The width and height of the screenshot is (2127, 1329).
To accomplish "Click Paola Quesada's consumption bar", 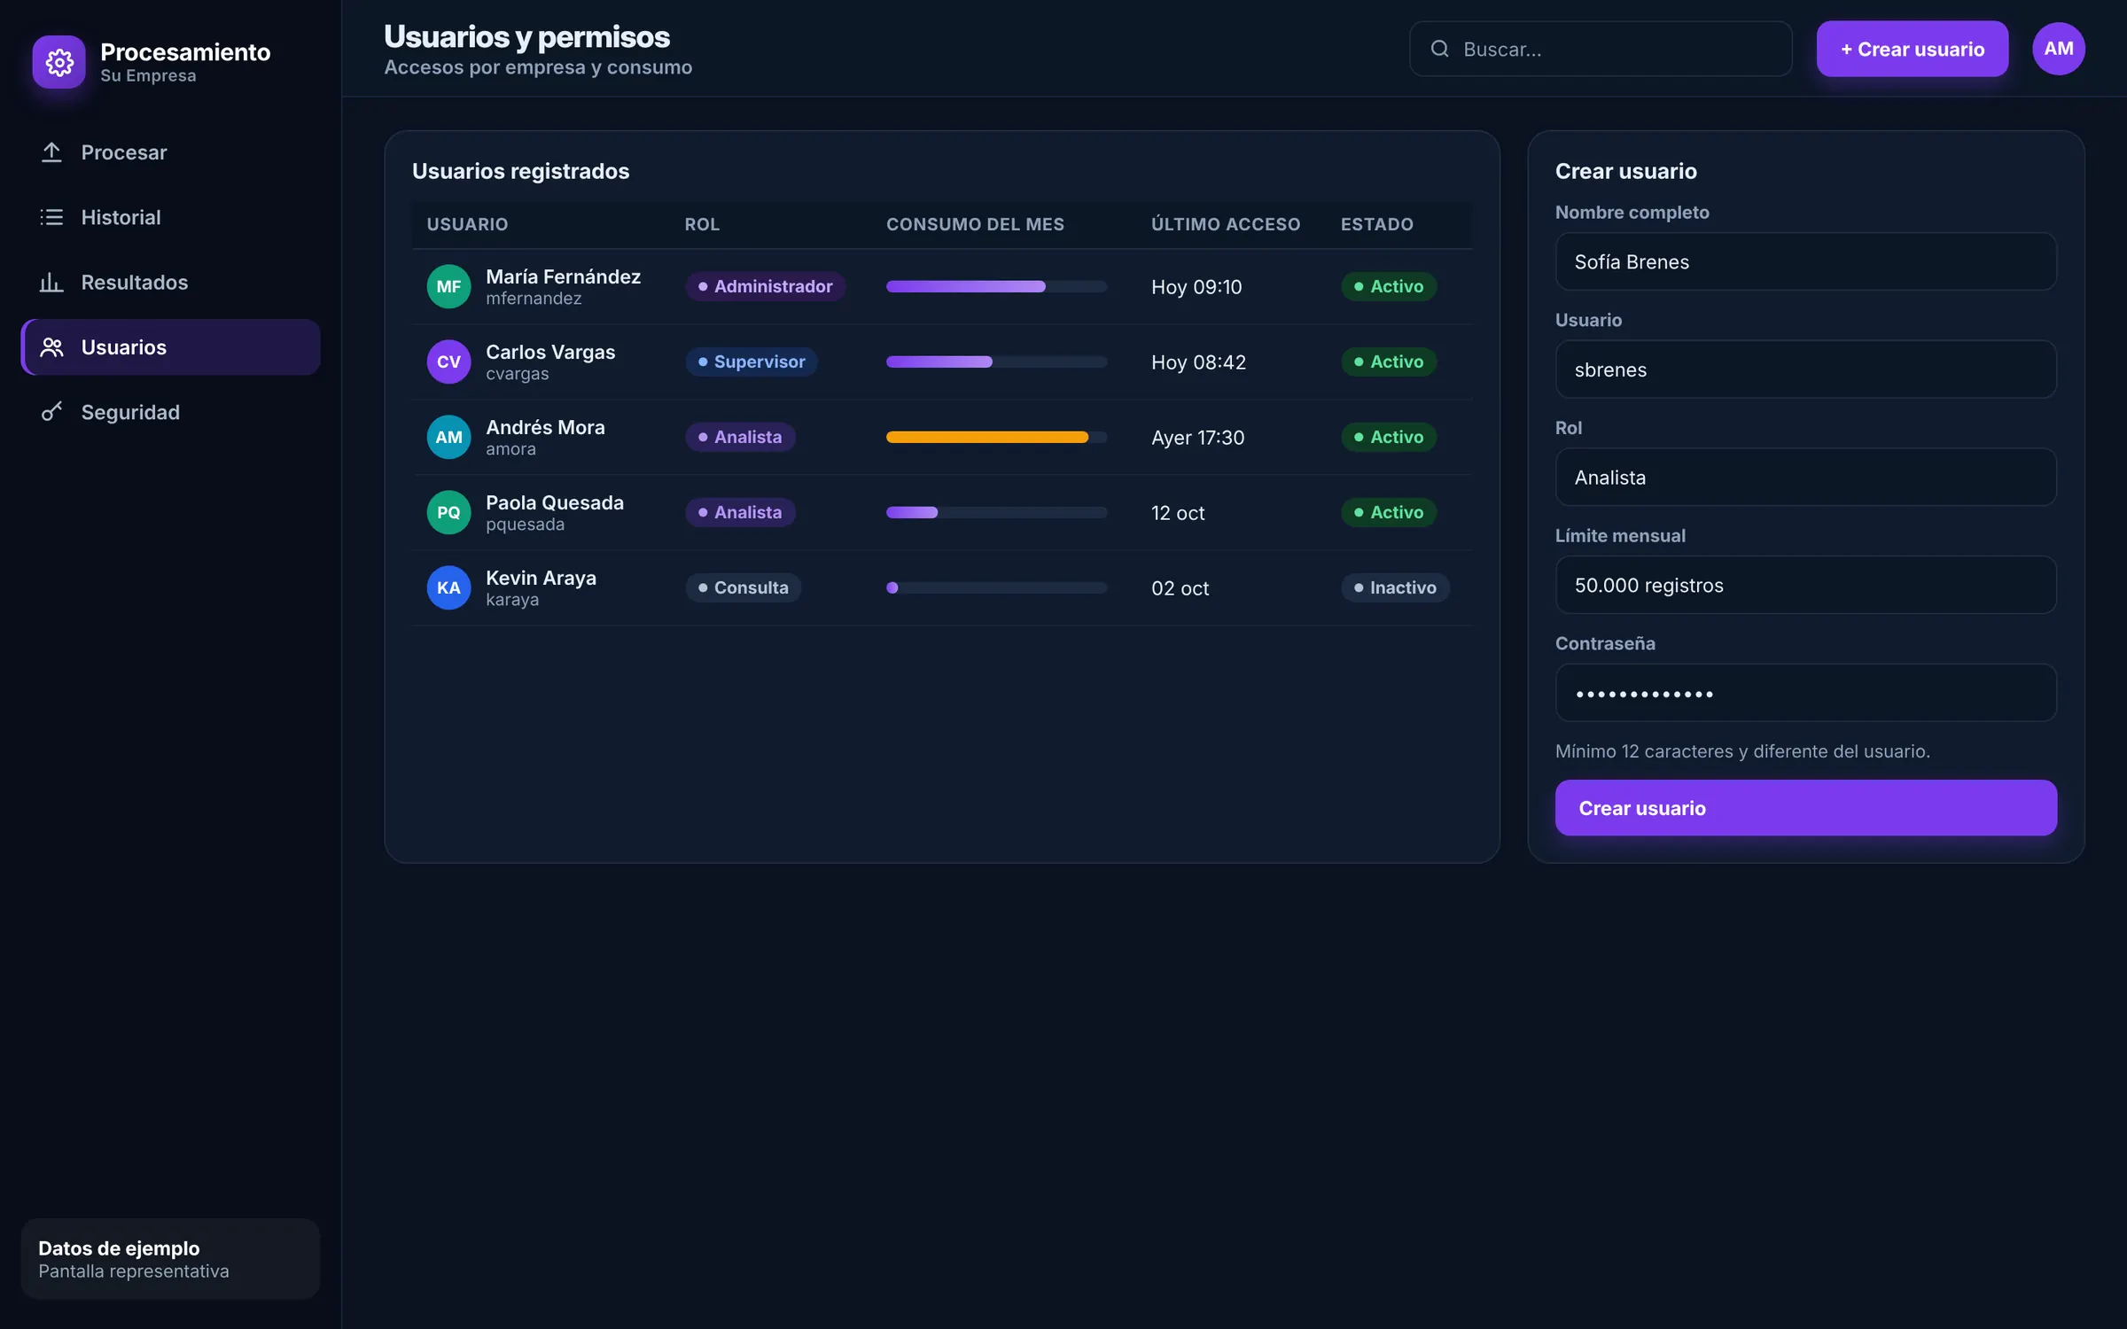I will 996,512.
